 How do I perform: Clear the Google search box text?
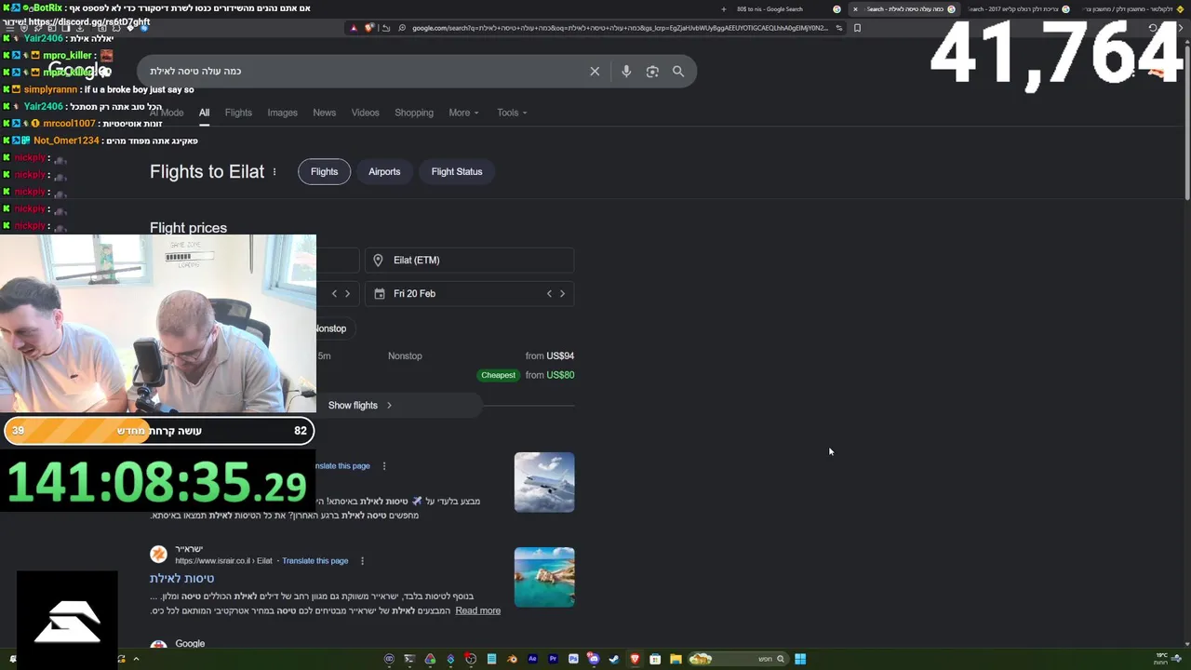point(595,72)
